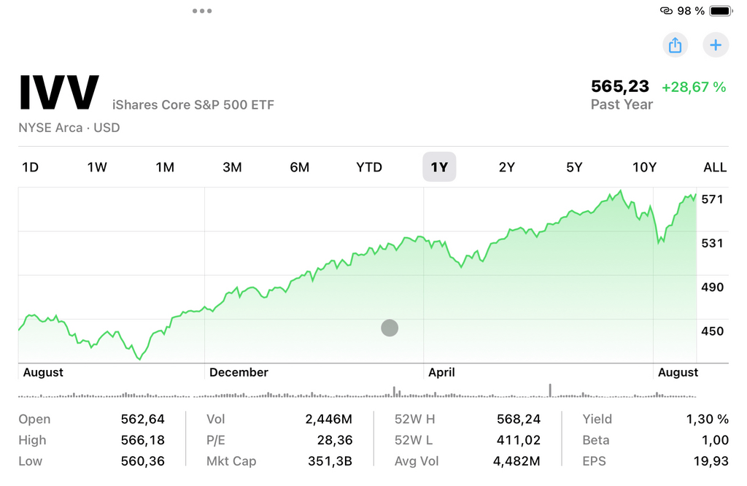Tap the link/hotspot status icon
The height and width of the screenshot is (486, 747).
666,11
